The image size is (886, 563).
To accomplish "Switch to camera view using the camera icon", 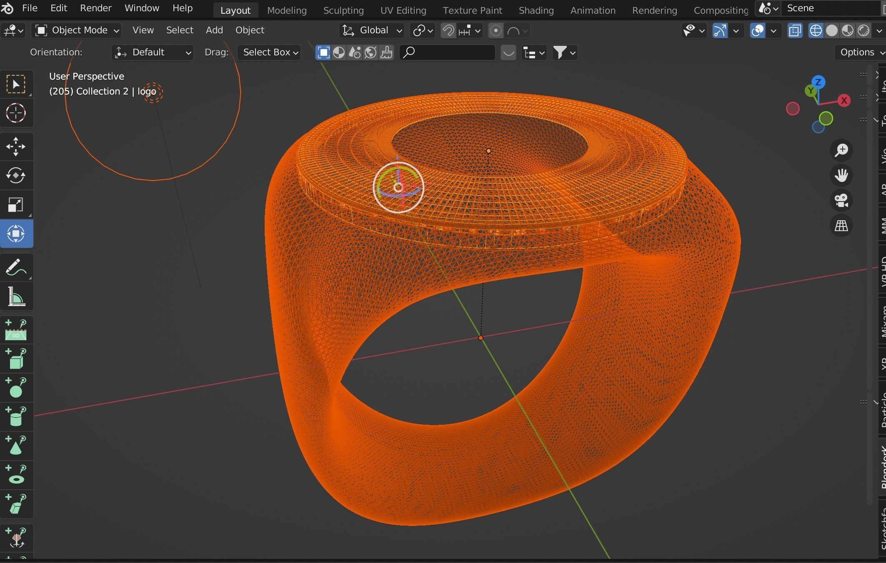I will (841, 200).
